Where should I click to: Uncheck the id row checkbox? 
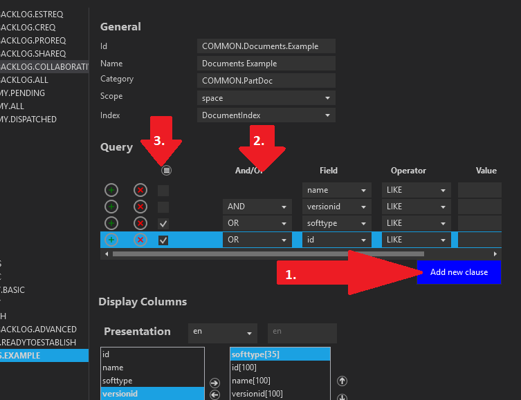163,240
